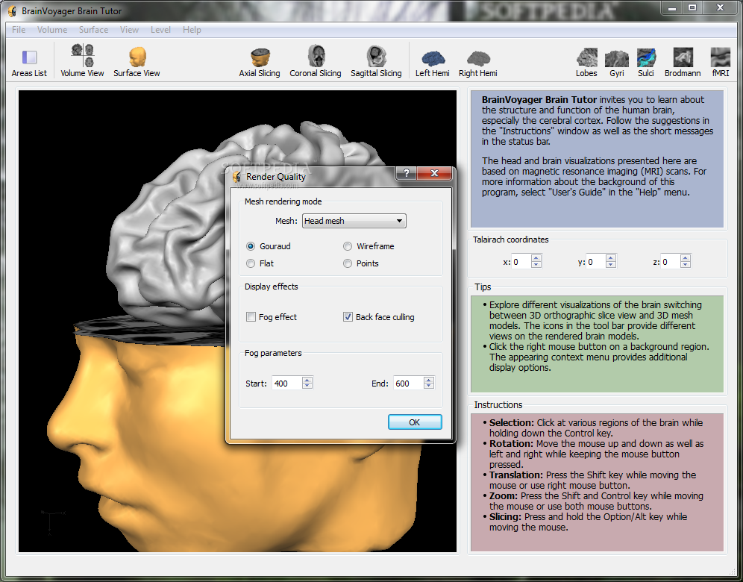Open the Mesh dropdown showing Head mesh
743x582 pixels.
click(354, 221)
